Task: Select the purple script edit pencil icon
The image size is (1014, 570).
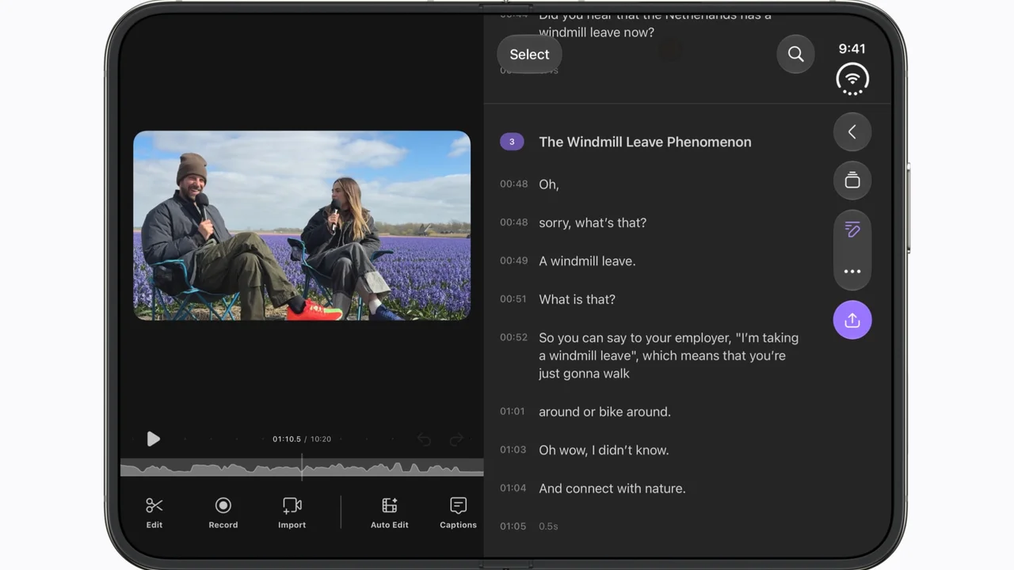Action: click(x=852, y=230)
